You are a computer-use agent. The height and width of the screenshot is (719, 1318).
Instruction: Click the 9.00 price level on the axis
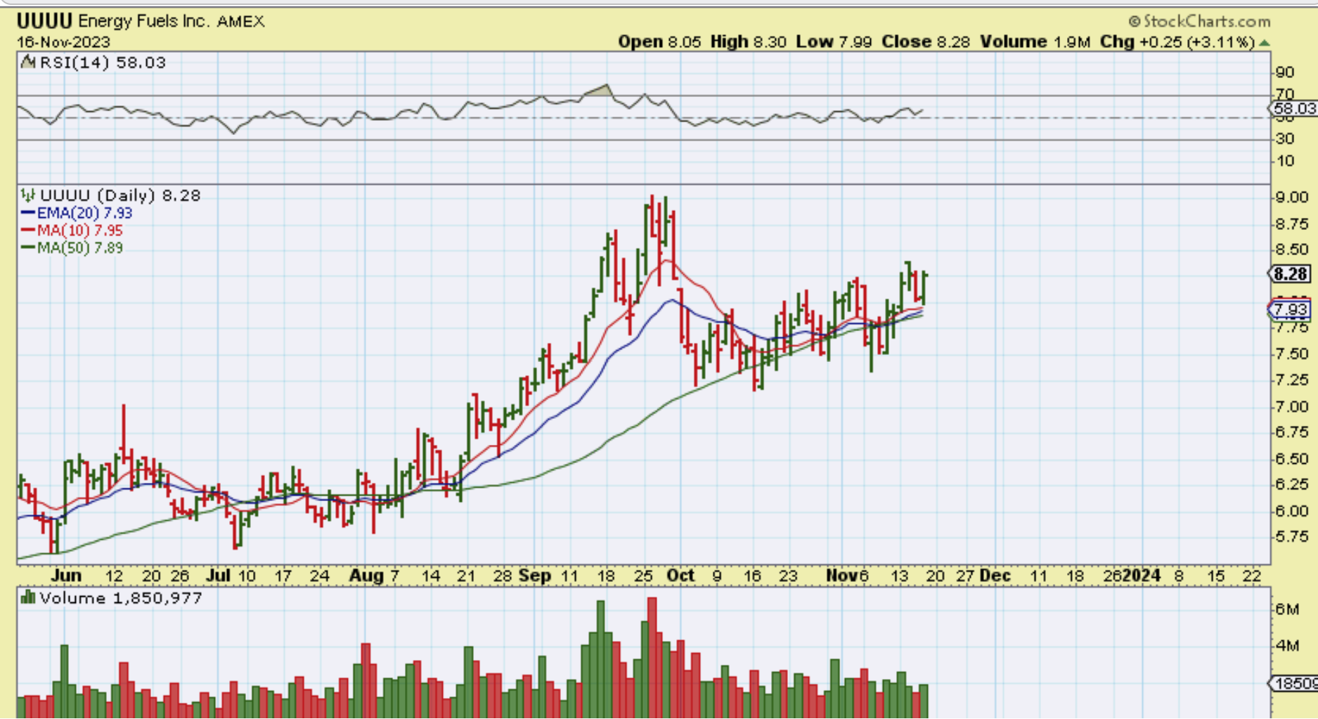click(x=1292, y=197)
